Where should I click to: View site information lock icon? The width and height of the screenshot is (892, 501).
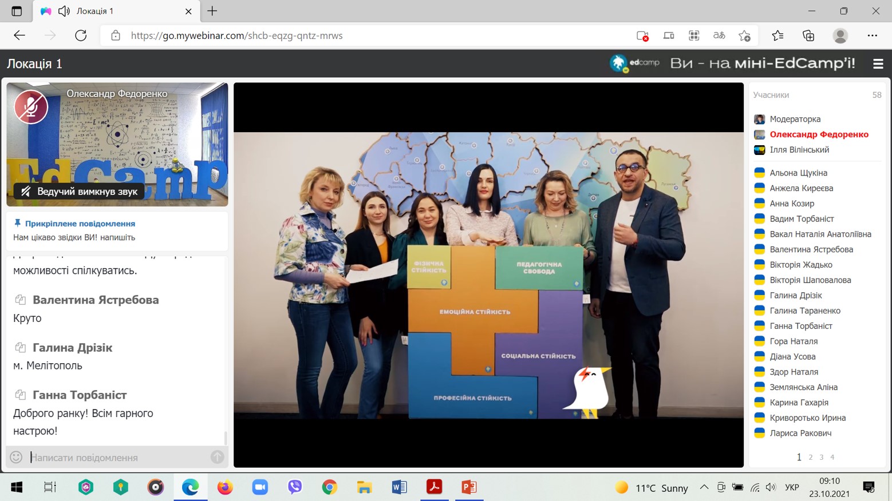[116, 35]
